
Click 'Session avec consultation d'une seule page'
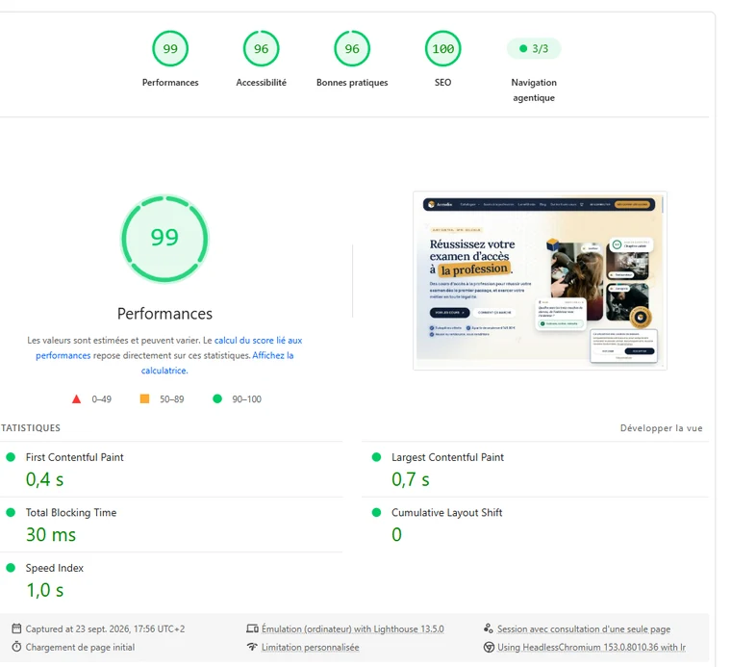pos(584,629)
